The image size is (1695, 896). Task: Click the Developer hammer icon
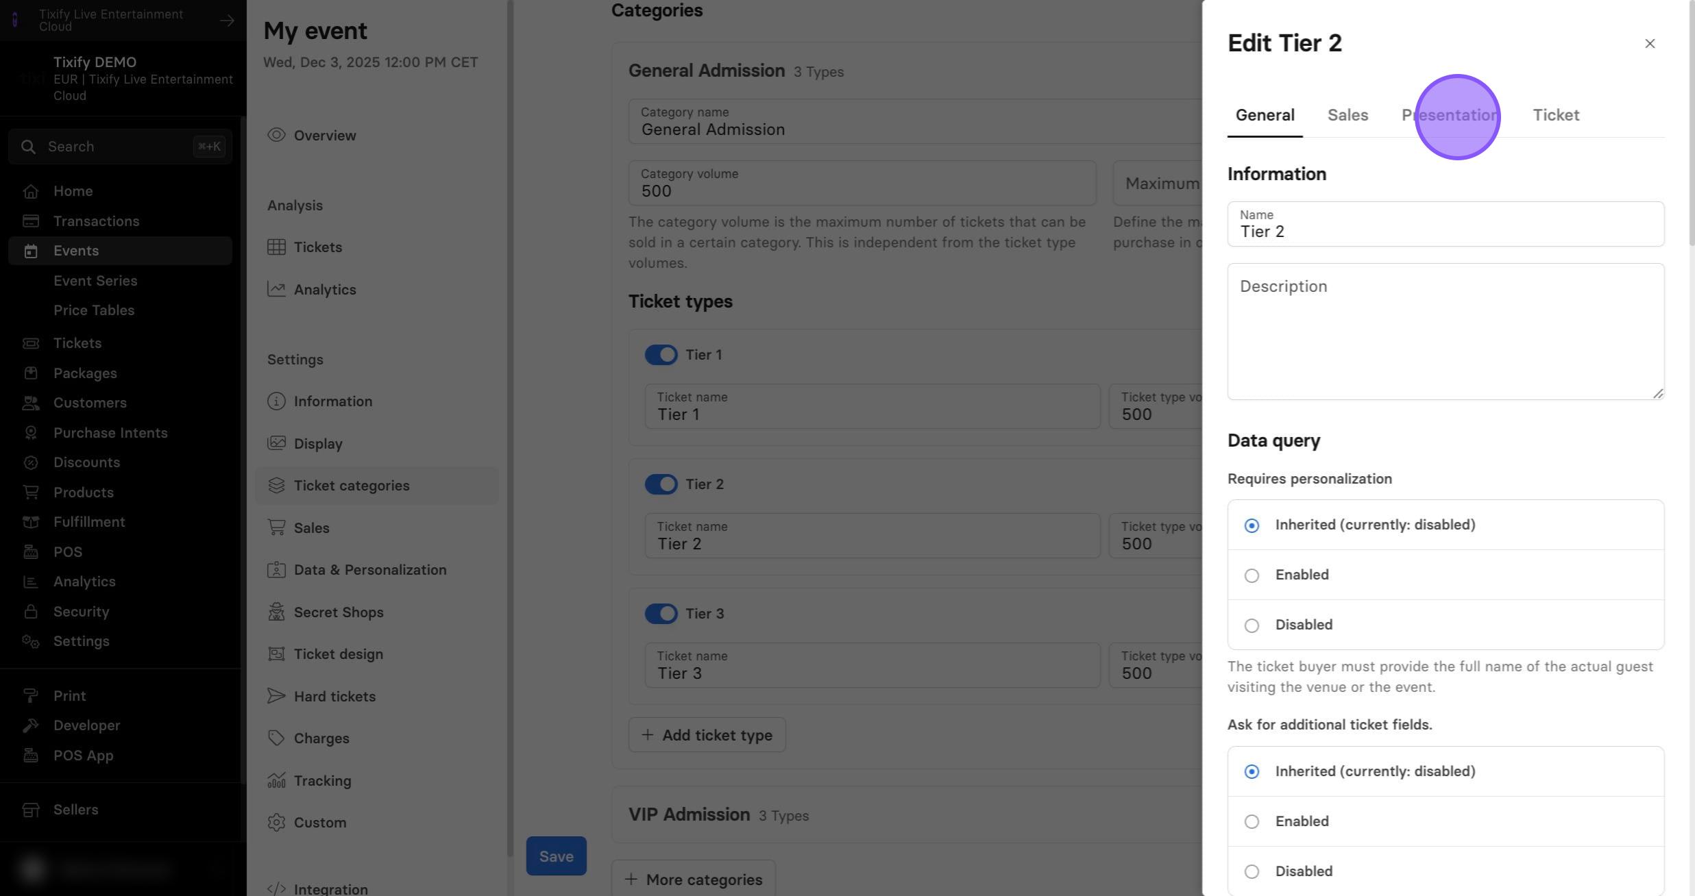tap(30, 725)
